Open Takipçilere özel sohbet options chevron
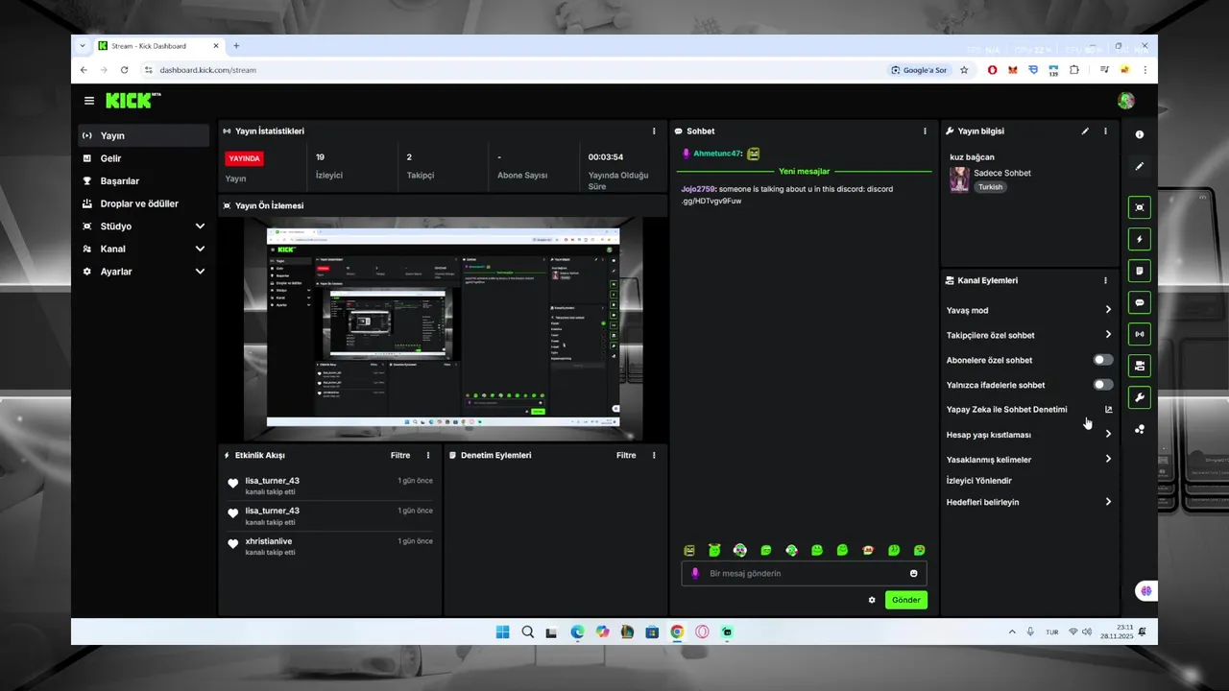Screen dimensions: 1229x691 click(1108, 335)
